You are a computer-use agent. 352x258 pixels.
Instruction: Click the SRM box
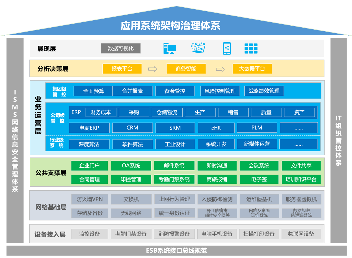pyautogui.click(x=175, y=128)
